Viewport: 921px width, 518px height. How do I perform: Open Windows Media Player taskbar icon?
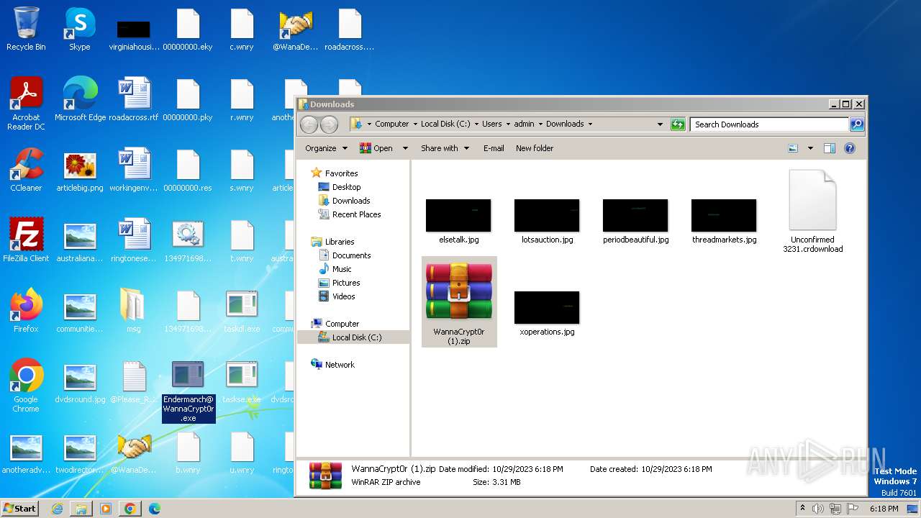[105, 509]
